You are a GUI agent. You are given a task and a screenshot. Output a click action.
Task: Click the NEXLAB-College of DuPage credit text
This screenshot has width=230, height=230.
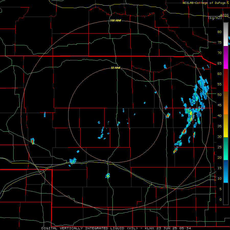pos(204,3)
